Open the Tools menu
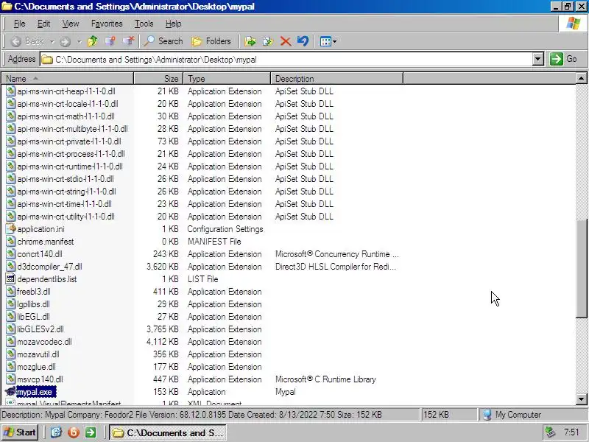Image resolution: width=589 pixels, height=442 pixels. coord(144,24)
